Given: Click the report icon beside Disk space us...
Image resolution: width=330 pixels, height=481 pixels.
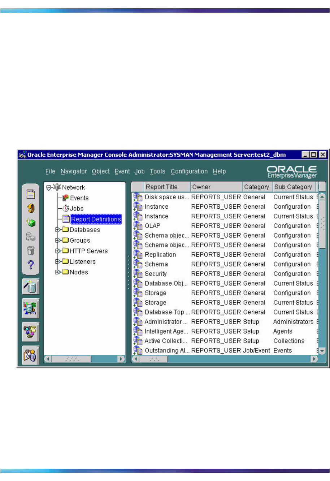Looking at the screenshot, I should (x=138, y=197).
